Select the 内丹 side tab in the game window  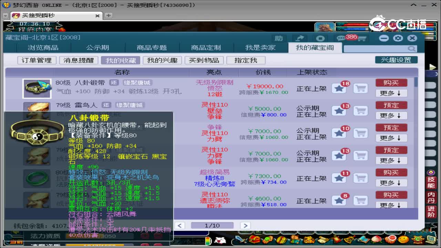(x=431, y=198)
